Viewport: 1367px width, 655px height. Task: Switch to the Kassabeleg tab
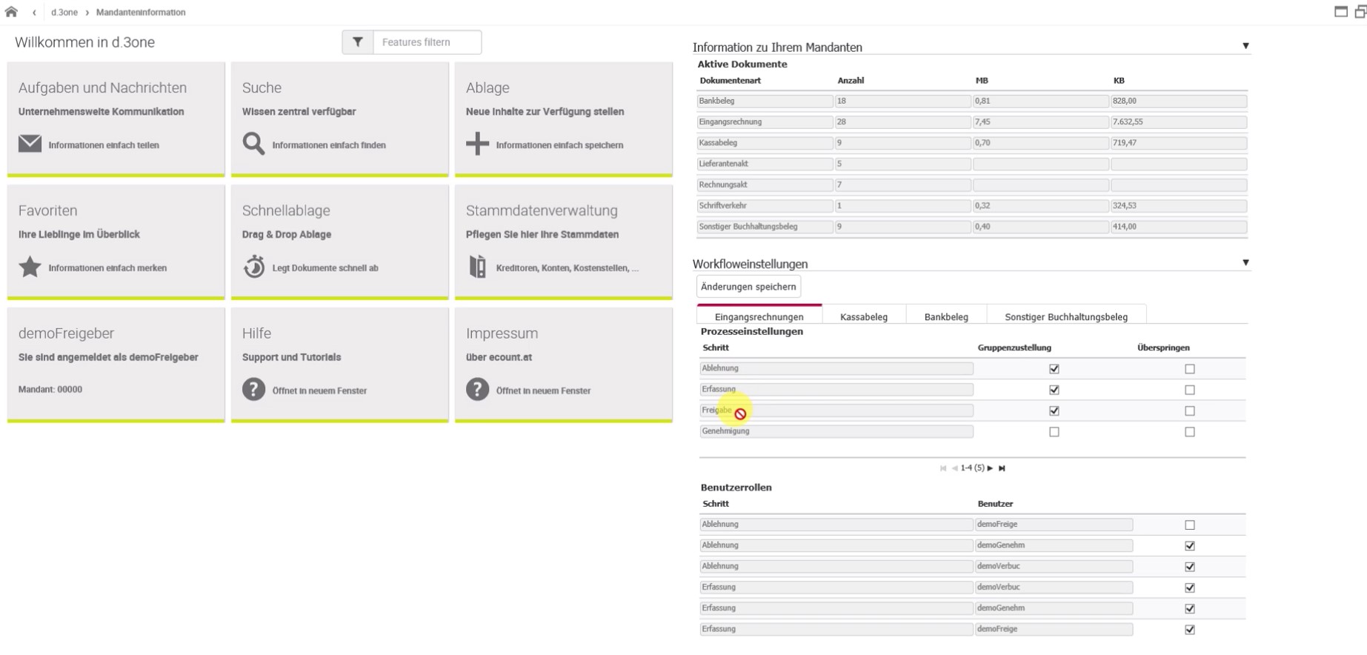tap(864, 316)
